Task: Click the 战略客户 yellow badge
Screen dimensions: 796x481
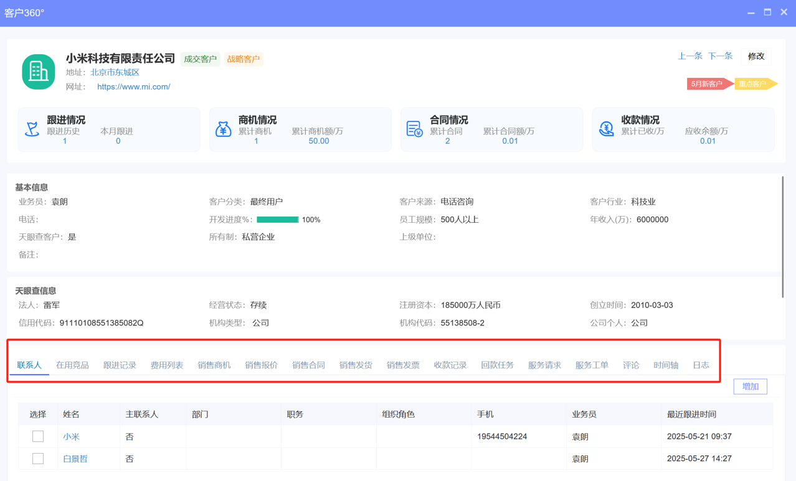Action: (x=244, y=59)
